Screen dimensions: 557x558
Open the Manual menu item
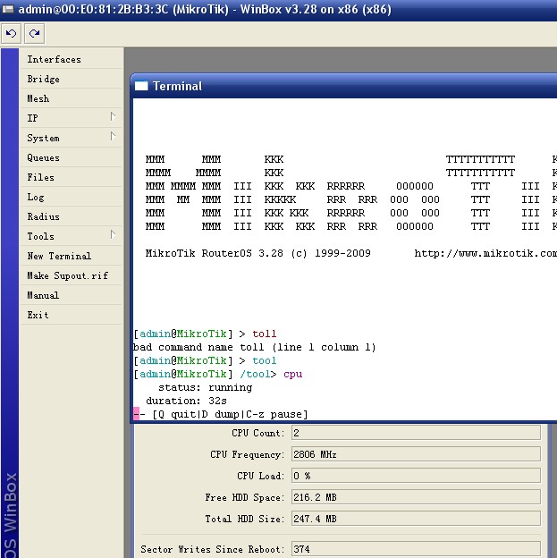72,295
